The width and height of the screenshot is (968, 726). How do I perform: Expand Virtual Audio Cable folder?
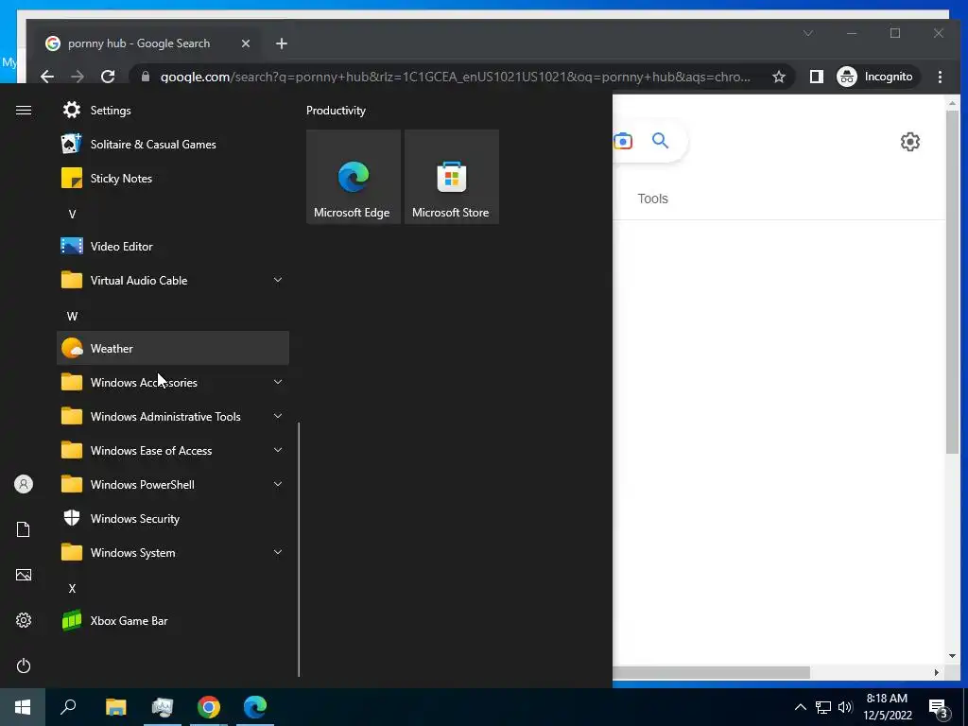coord(173,280)
